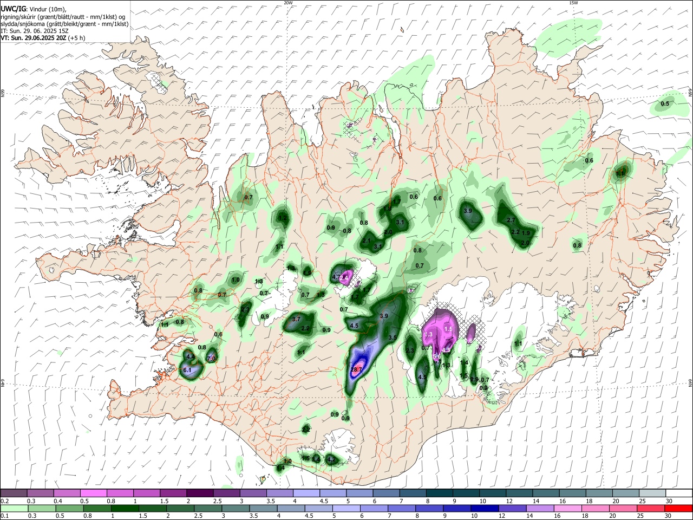Click the 28.7 peak rainfall value

[356, 369]
